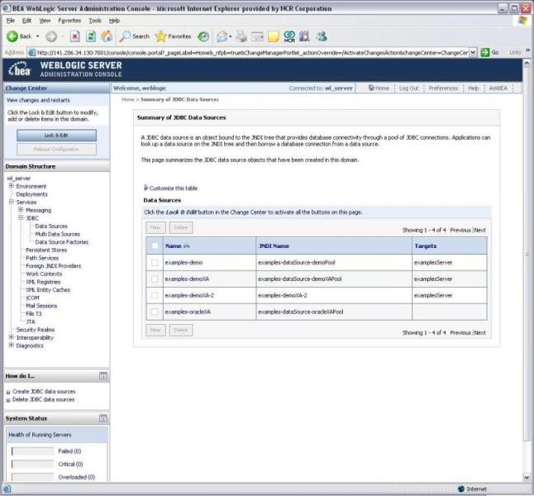534x496 pixels.
Task: Click the browser Back arrow icon
Action: [12, 36]
